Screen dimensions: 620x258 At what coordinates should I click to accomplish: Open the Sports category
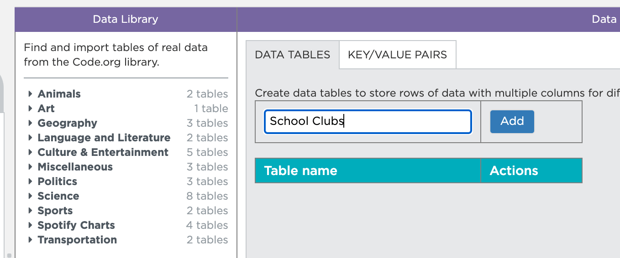pos(55,211)
